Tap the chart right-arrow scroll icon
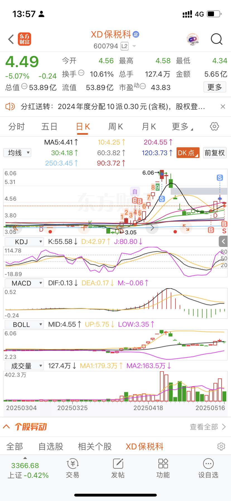Image resolution: width=231 pixels, height=501 pixels. (152, 228)
